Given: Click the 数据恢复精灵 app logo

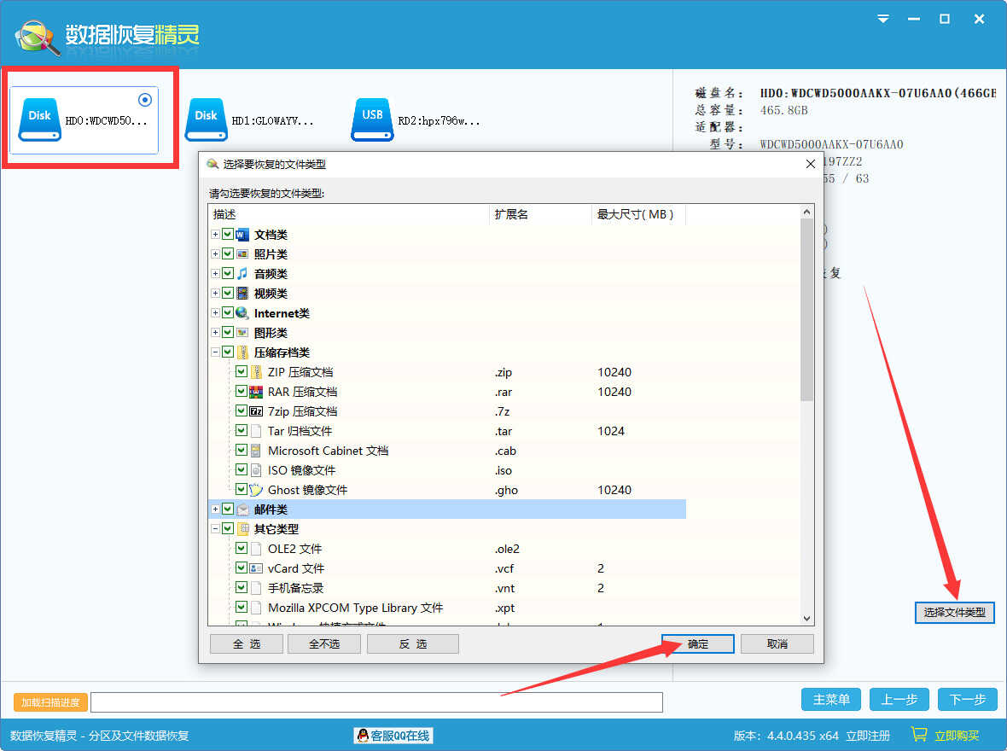Looking at the screenshot, I should [x=38, y=37].
